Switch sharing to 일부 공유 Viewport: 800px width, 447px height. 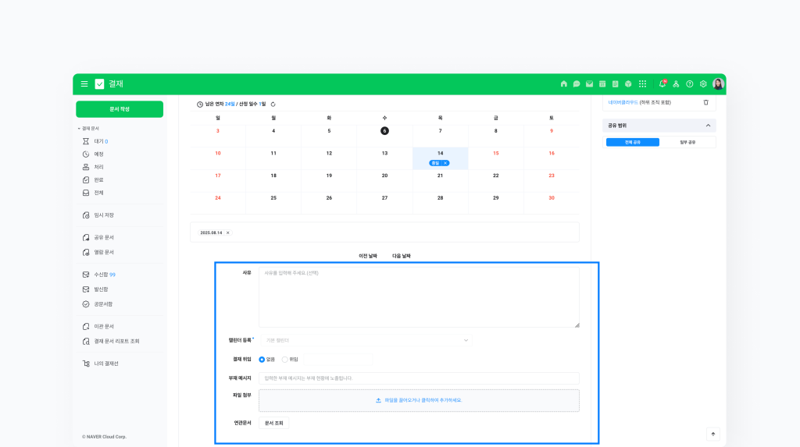(x=687, y=142)
